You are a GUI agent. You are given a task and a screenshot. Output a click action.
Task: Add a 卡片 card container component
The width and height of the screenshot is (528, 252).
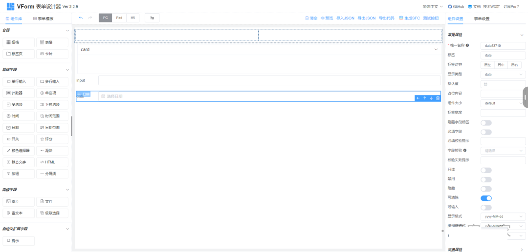pyautogui.click(x=52, y=54)
